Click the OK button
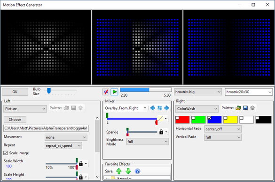The image size is (275, 182). point(15,92)
